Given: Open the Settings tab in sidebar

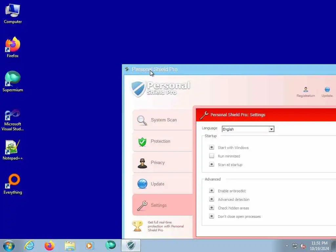Looking at the screenshot, I should pos(162,205).
